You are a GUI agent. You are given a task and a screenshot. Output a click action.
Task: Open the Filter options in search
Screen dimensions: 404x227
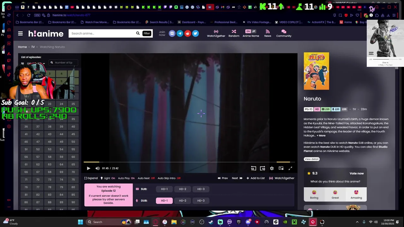click(147, 33)
